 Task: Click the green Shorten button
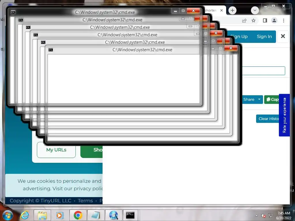click(92, 151)
